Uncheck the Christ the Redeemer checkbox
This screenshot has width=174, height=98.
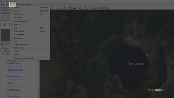tap(7, 70)
